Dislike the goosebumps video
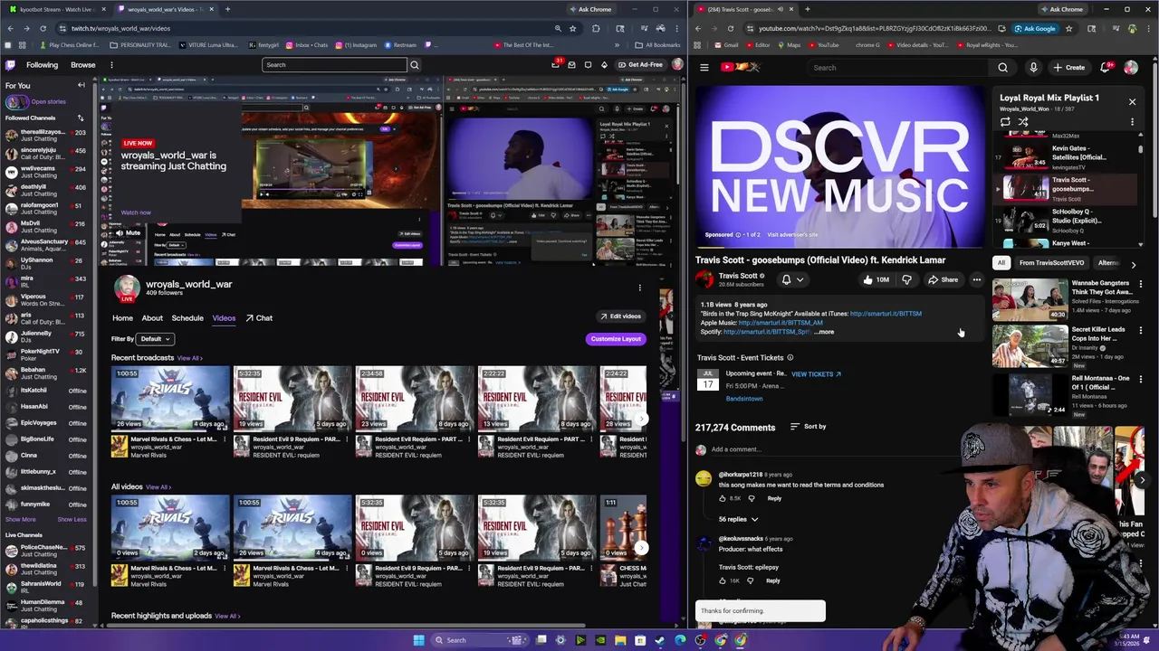 906,279
